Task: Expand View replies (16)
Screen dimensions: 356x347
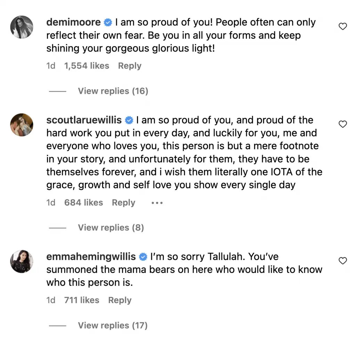Action: pos(113,91)
